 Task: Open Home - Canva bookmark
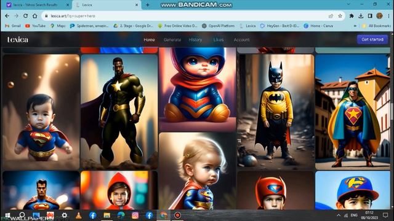(x=318, y=26)
